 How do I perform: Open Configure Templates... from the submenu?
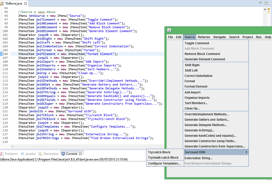click(165, 163)
